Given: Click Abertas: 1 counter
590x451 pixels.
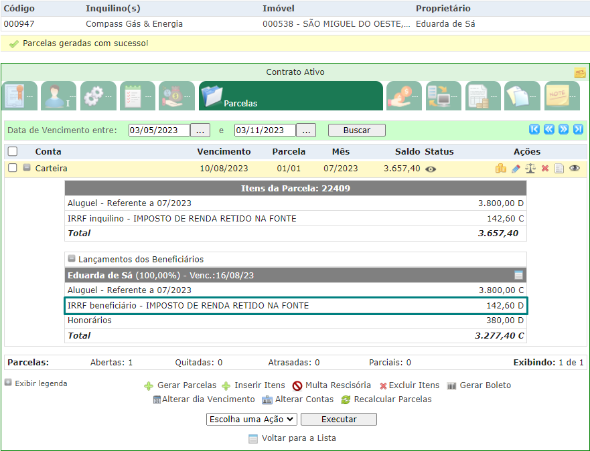Looking at the screenshot, I should click(x=111, y=363).
